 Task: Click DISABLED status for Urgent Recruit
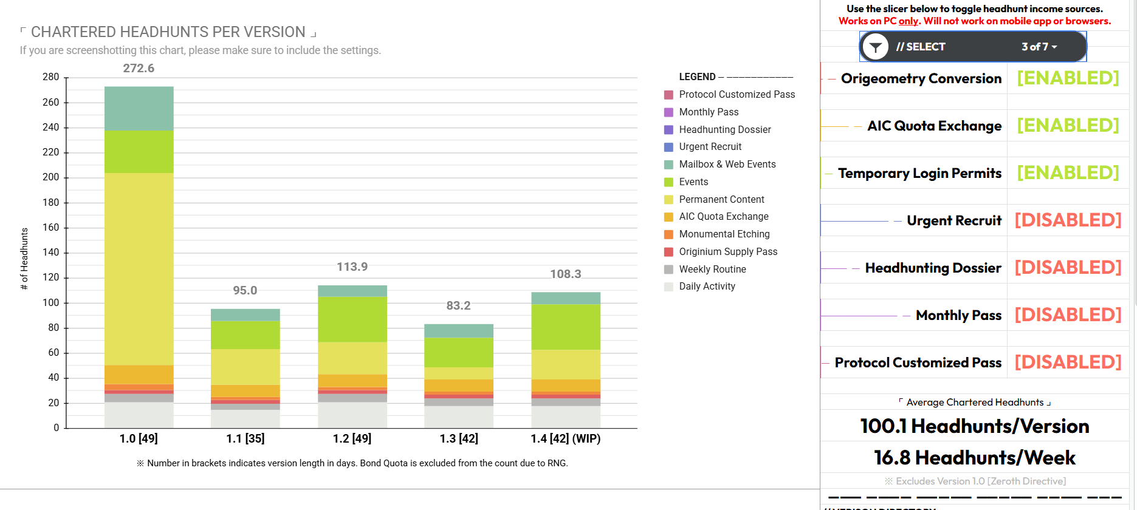tap(1068, 220)
